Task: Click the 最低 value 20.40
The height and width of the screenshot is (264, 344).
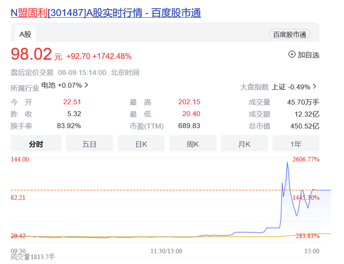Action: pos(191,113)
